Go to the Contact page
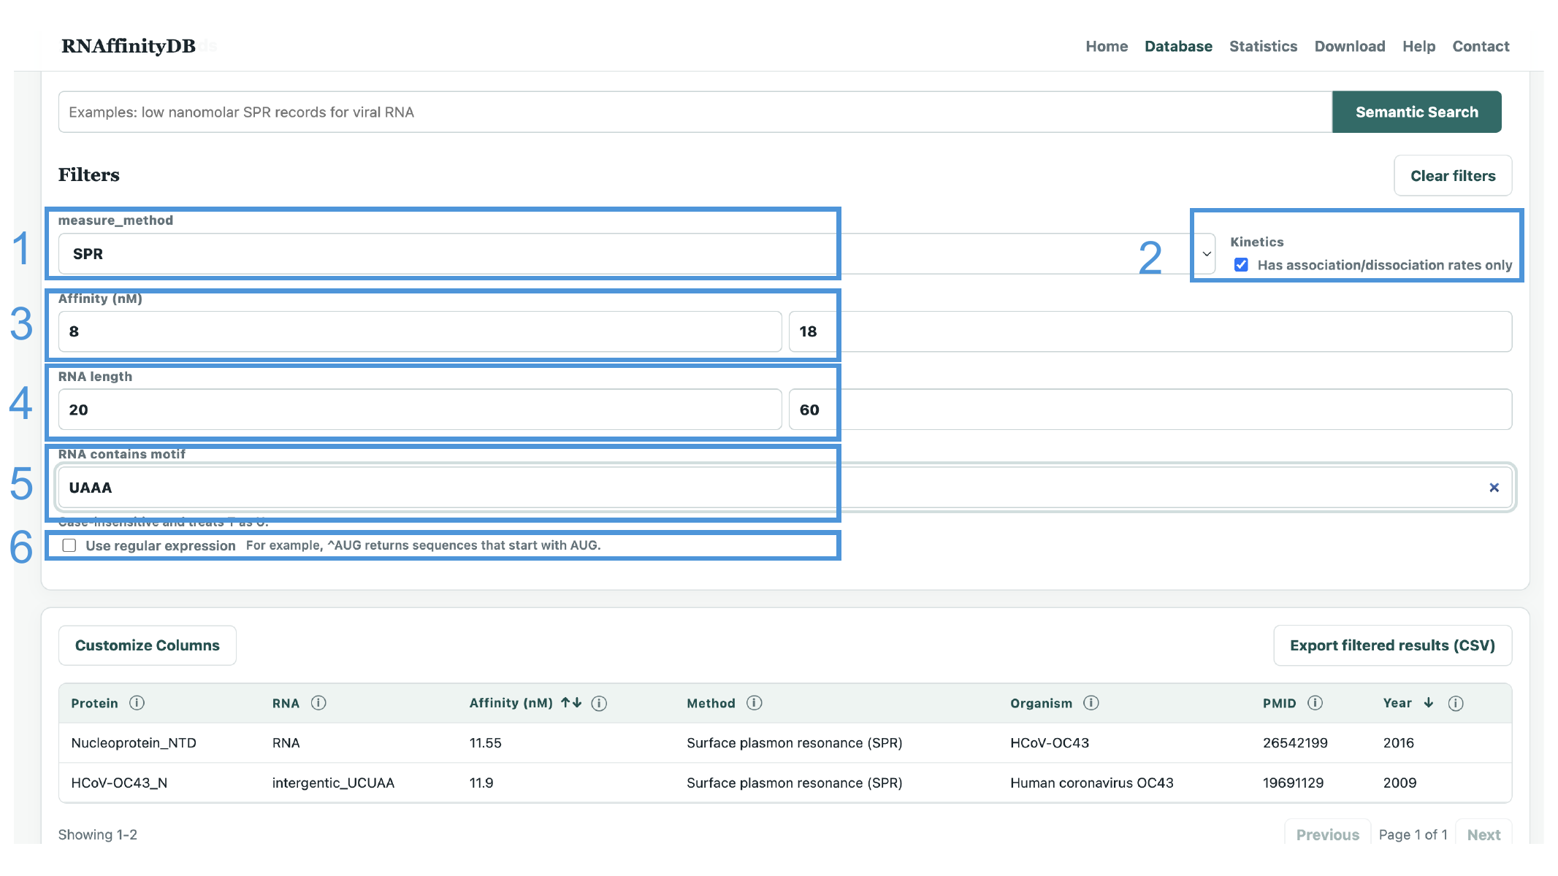This screenshot has width=1558, height=876. [x=1481, y=47]
